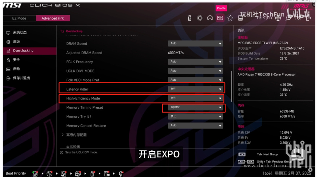Open the Profile icon in the toolbar
Image resolution: width=317 pixels, height=177 pixels.
pyautogui.click(x=220, y=18)
